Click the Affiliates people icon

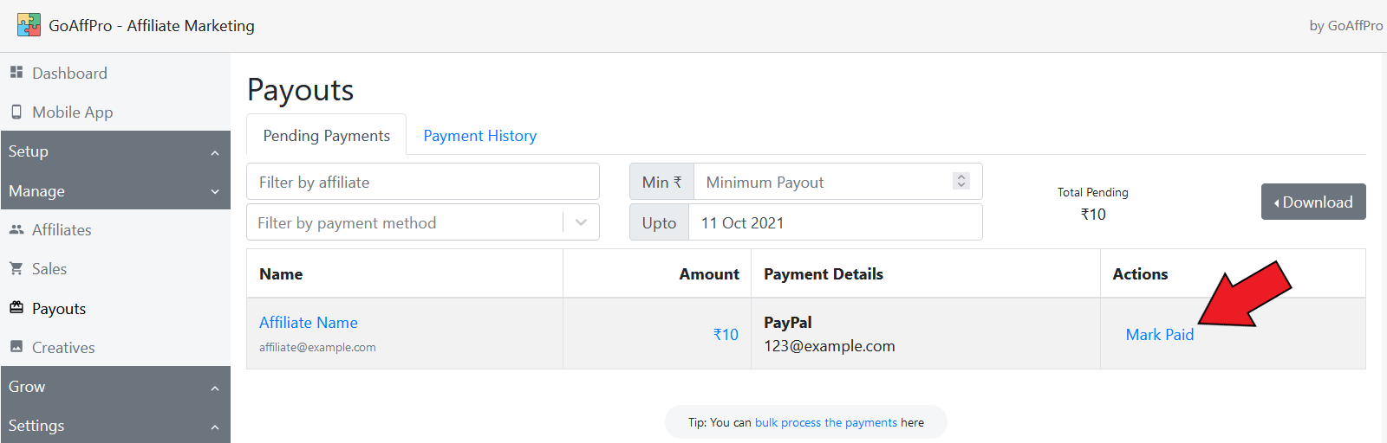pyautogui.click(x=16, y=229)
